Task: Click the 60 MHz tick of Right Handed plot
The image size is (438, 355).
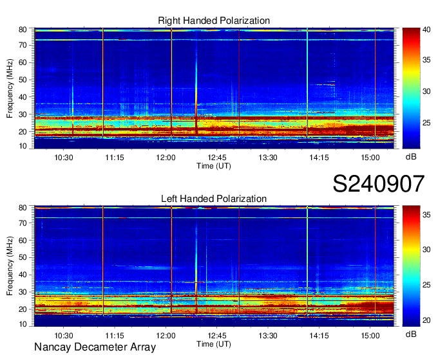Action: pos(23,62)
